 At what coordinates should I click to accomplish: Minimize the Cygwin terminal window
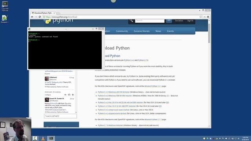pos(93,29)
